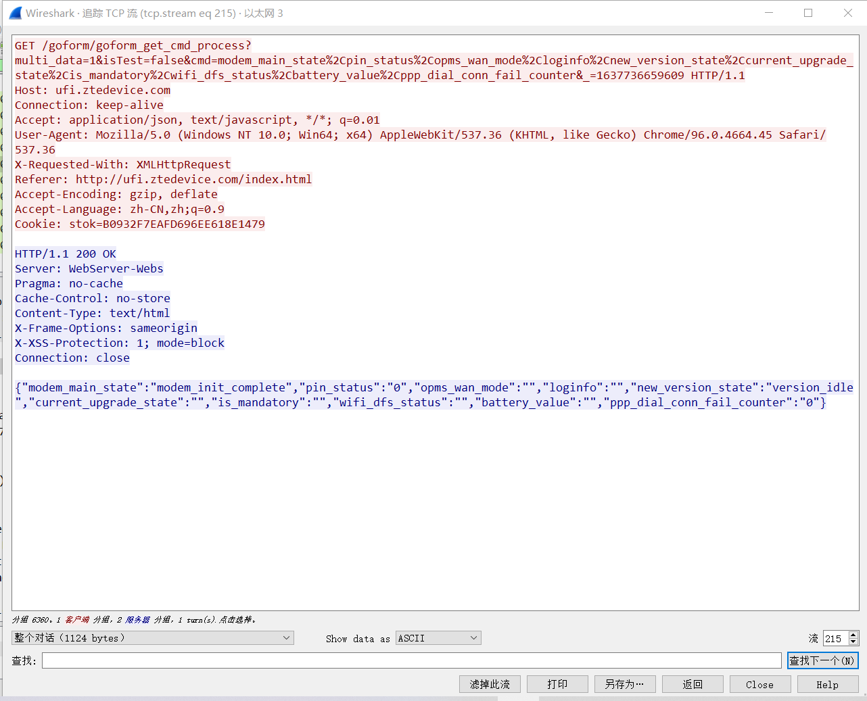Click the Connection: close response line
This screenshot has height=701, width=867.
(x=72, y=358)
